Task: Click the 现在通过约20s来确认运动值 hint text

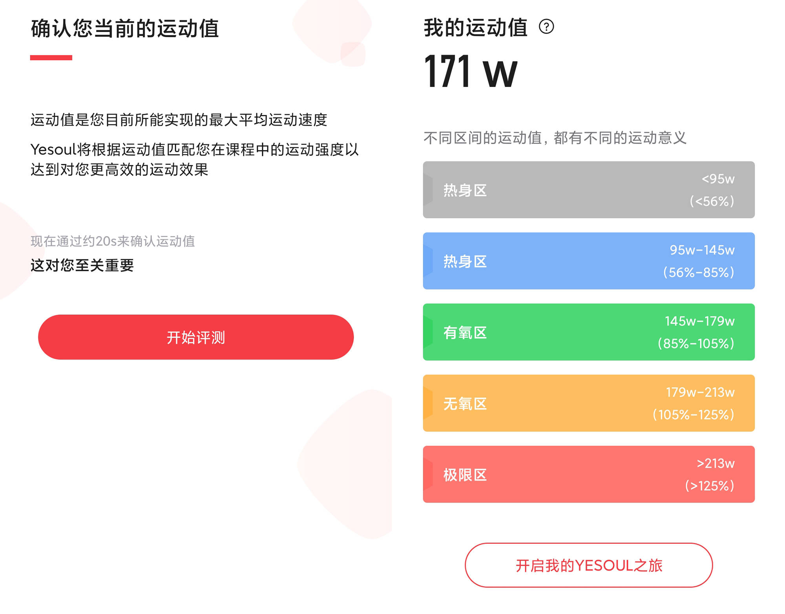Action: [113, 241]
